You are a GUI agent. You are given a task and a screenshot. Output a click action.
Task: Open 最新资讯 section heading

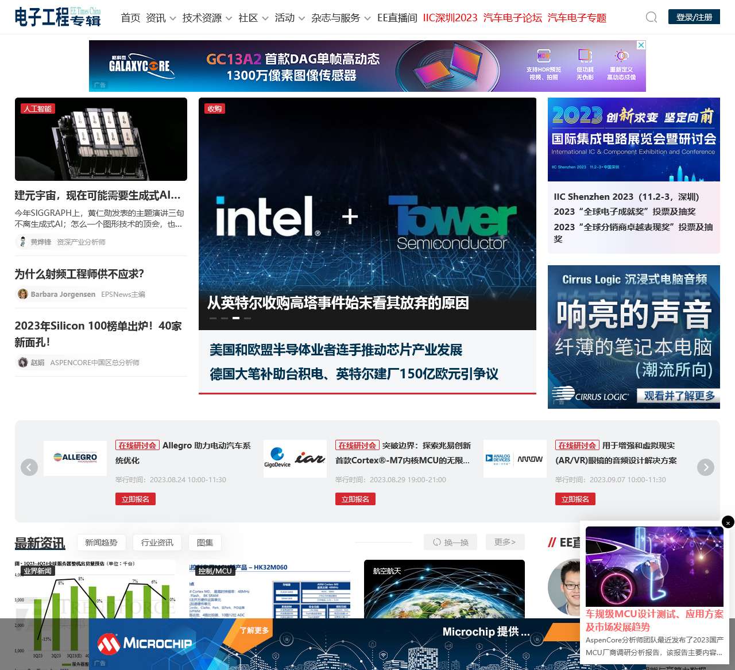(40, 543)
